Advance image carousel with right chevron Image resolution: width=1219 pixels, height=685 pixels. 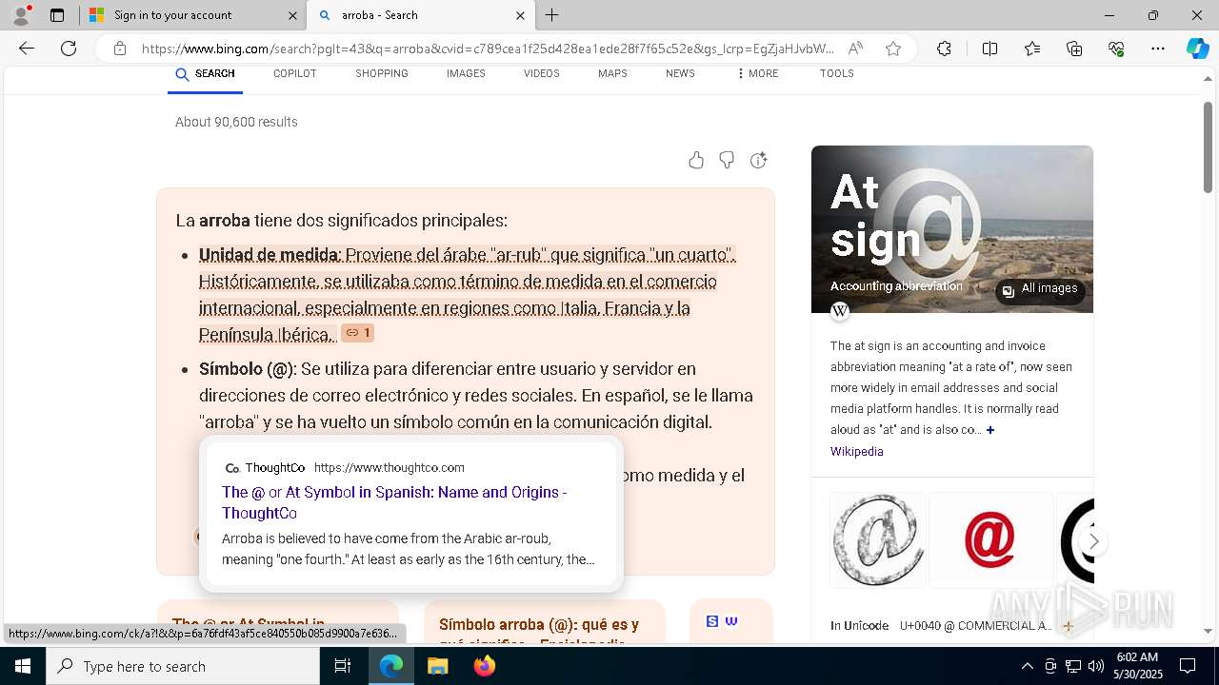(x=1094, y=541)
